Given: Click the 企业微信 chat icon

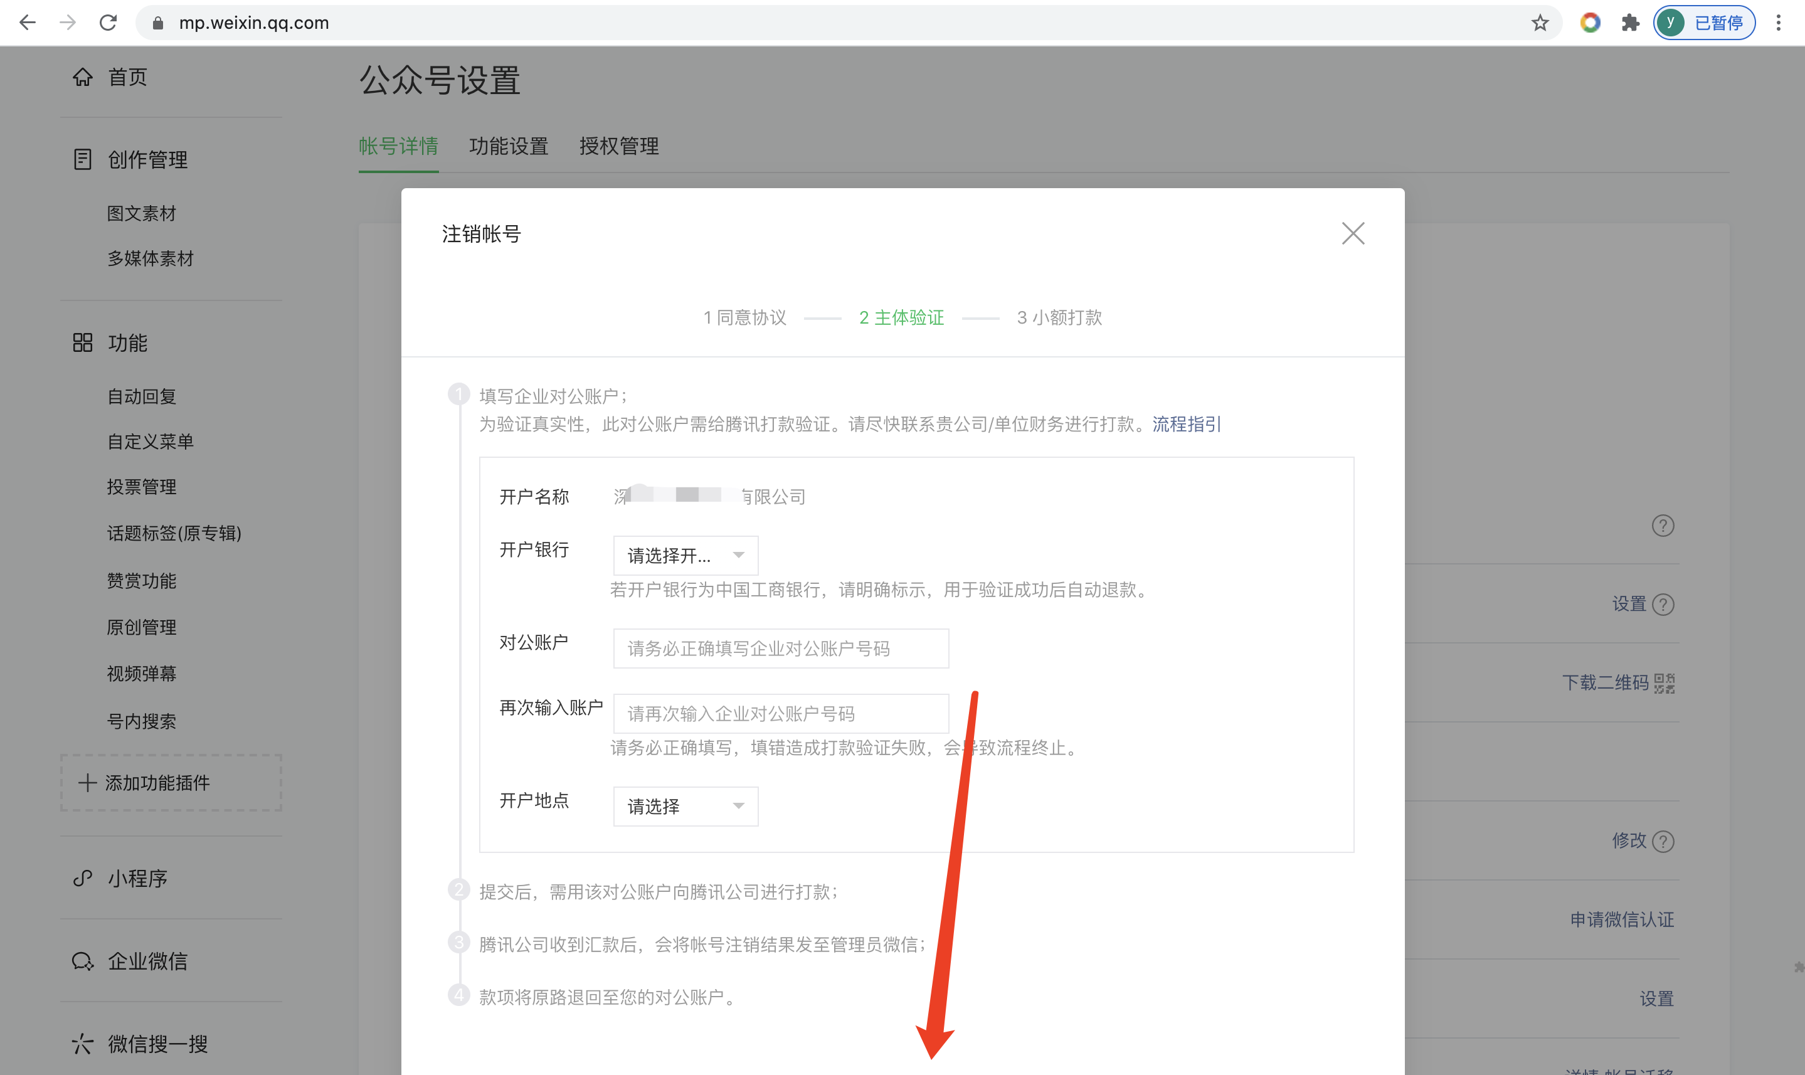Looking at the screenshot, I should coord(83,961).
